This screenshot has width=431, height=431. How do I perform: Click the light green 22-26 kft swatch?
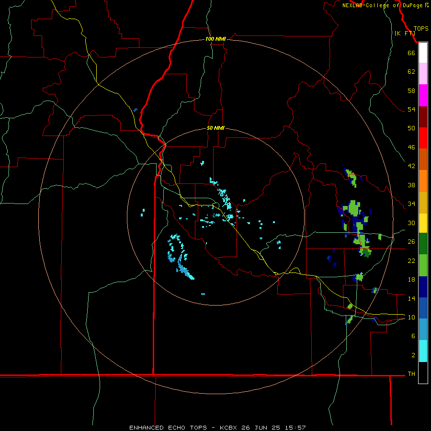click(423, 265)
